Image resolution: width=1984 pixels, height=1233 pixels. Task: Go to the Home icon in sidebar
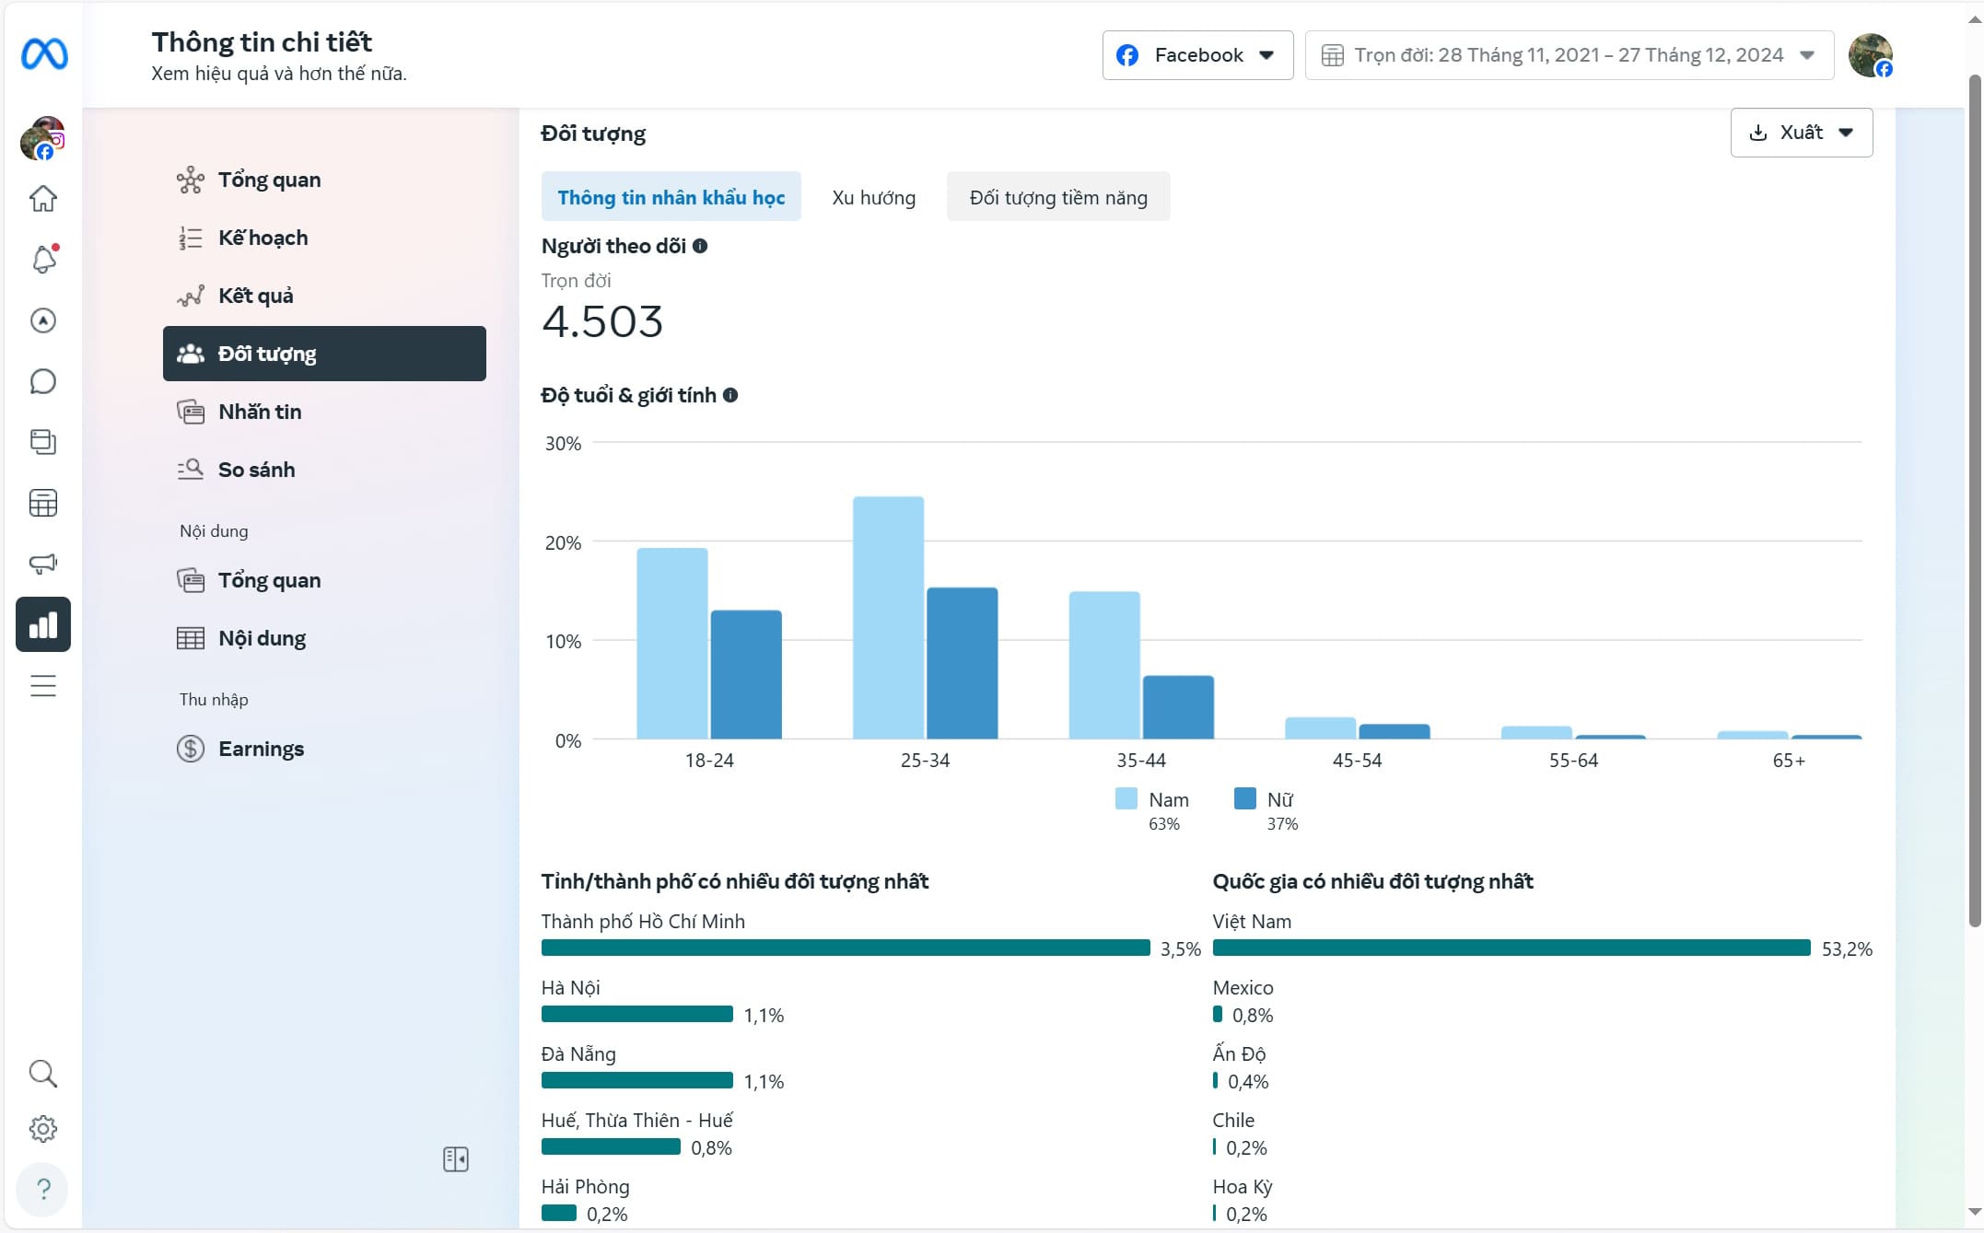[x=43, y=198]
